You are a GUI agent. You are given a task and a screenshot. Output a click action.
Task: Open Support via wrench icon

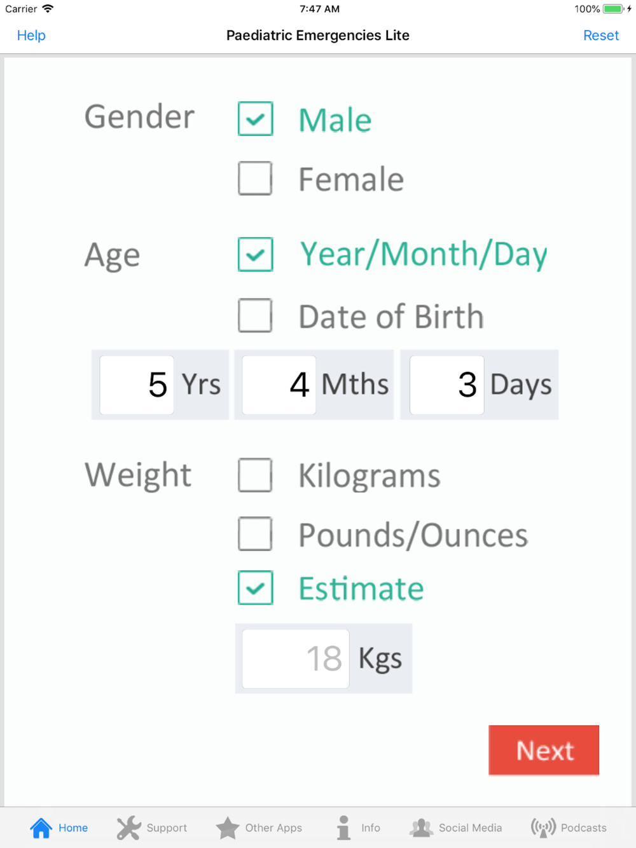(128, 828)
